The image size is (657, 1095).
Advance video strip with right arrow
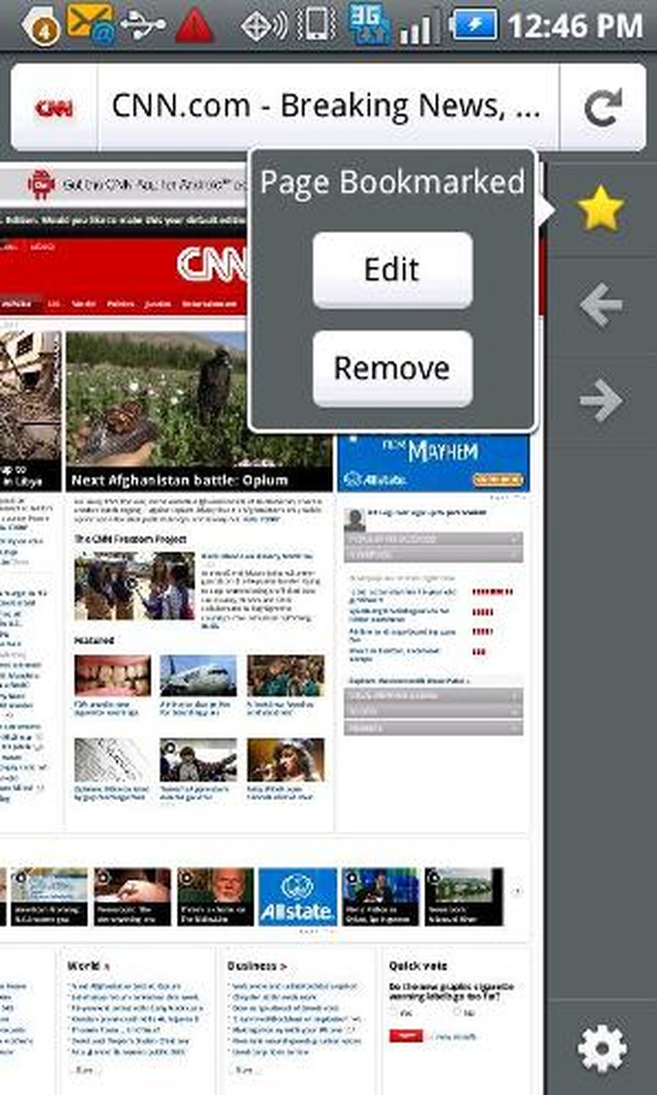(517, 891)
